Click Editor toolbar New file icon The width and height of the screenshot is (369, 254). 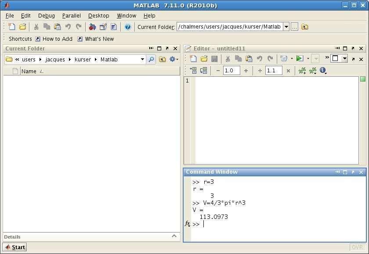pyautogui.click(x=193, y=59)
